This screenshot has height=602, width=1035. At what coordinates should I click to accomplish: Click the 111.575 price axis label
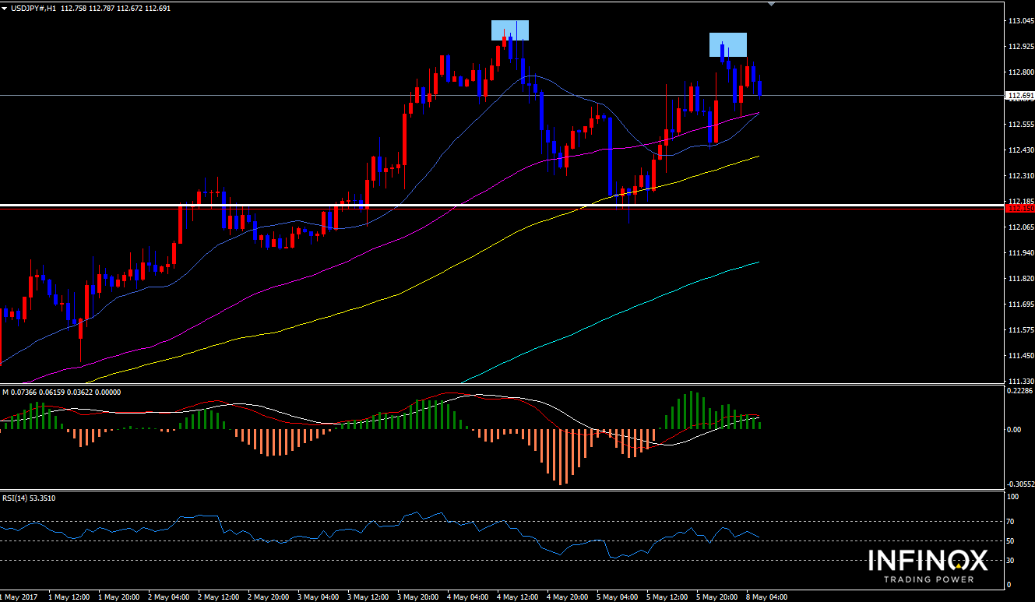(x=1019, y=329)
